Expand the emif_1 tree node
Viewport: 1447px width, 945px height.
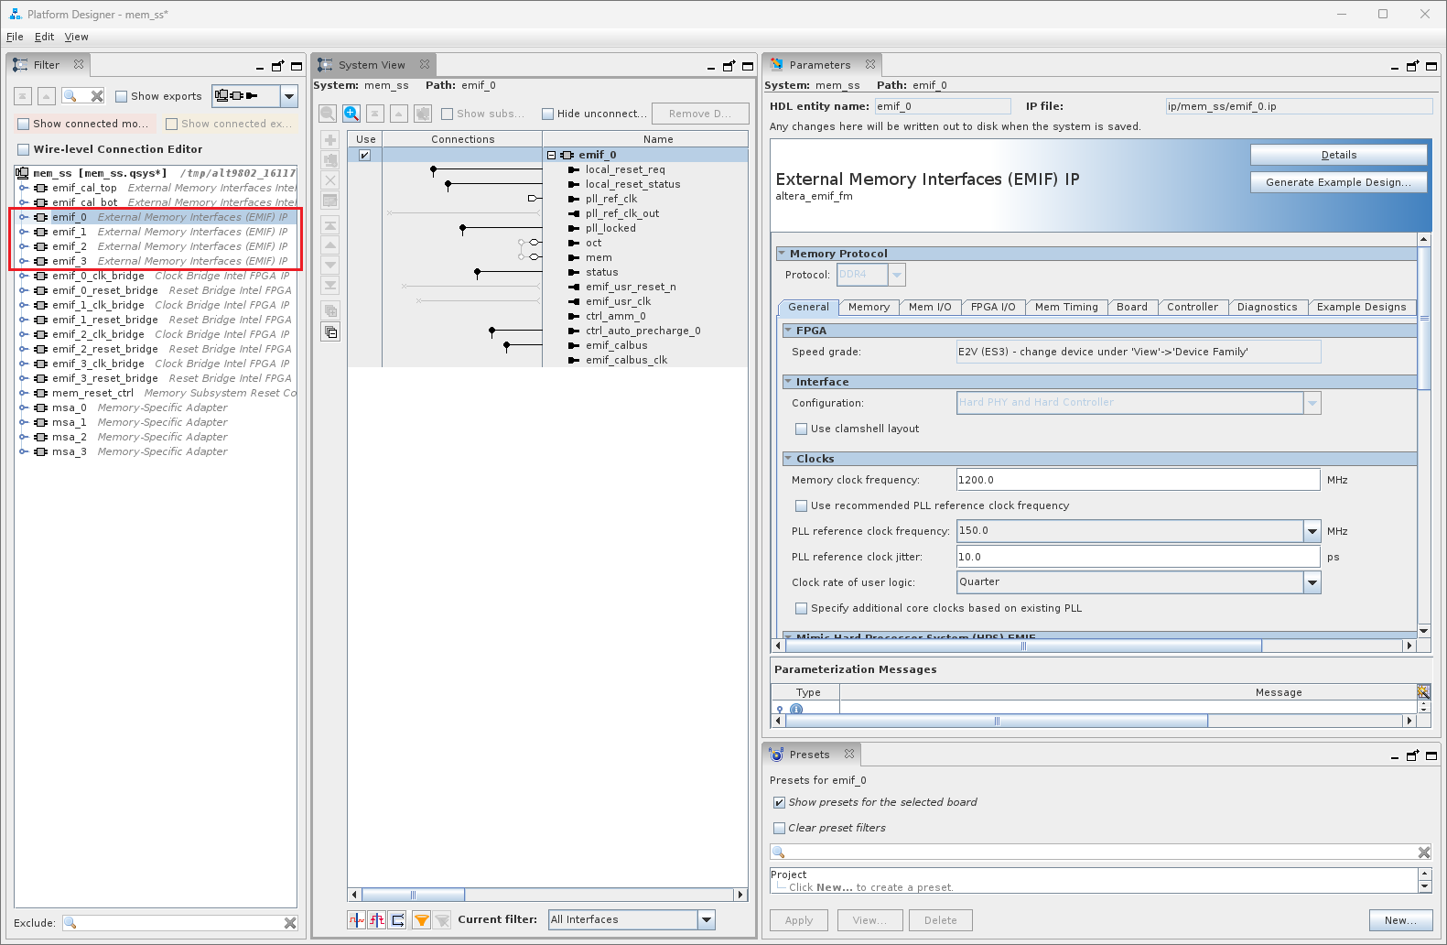[24, 232]
